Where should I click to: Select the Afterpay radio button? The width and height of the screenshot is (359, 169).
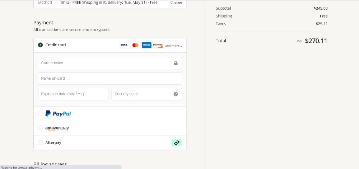point(41,142)
